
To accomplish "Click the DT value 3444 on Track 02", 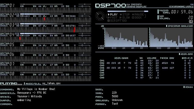I will [73, 16].
